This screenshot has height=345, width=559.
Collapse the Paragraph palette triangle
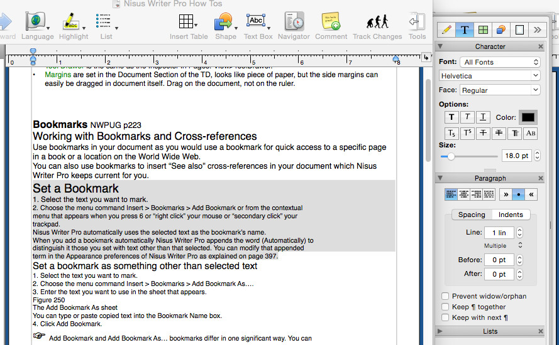[440, 178]
